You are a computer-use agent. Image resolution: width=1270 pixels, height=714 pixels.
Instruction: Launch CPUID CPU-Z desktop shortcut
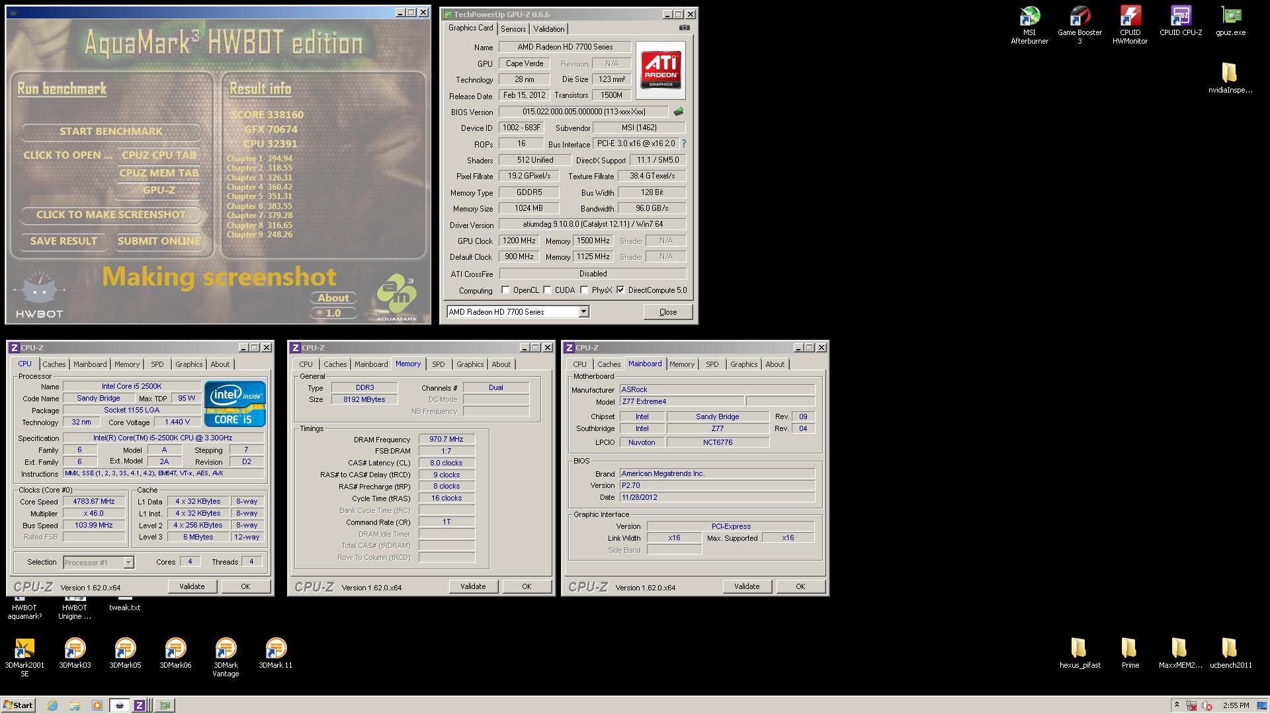coord(1181,21)
